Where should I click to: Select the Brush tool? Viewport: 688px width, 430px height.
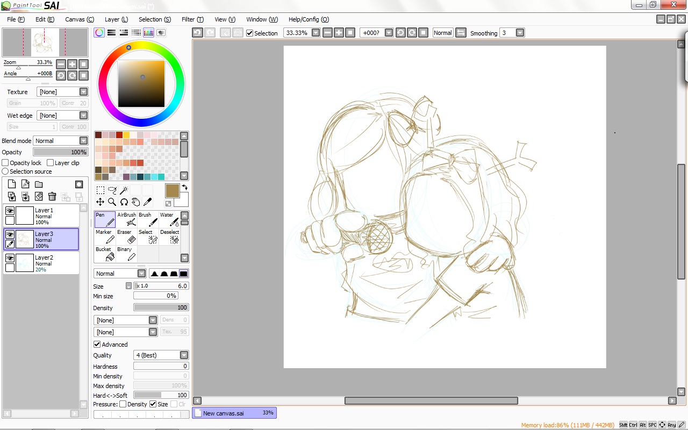tap(148, 219)
